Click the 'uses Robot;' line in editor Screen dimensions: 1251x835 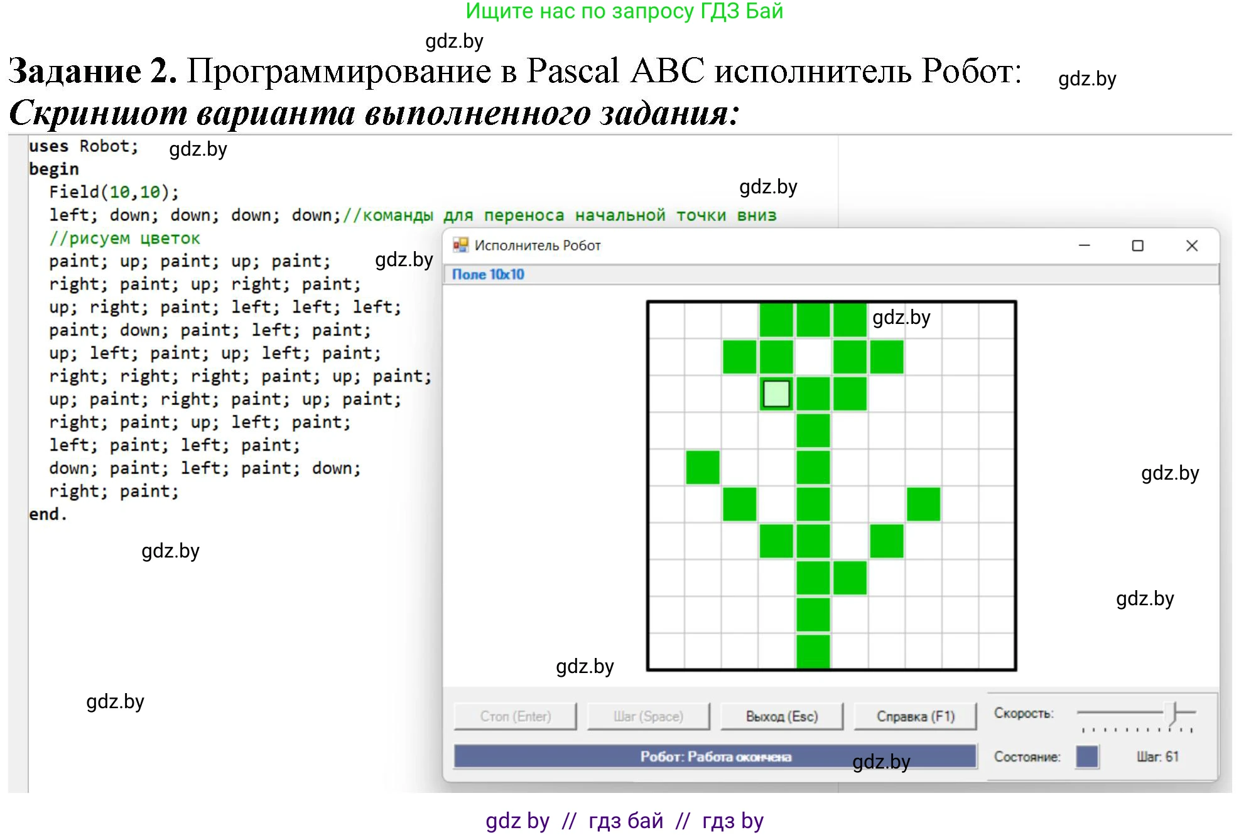coord(83,146)
